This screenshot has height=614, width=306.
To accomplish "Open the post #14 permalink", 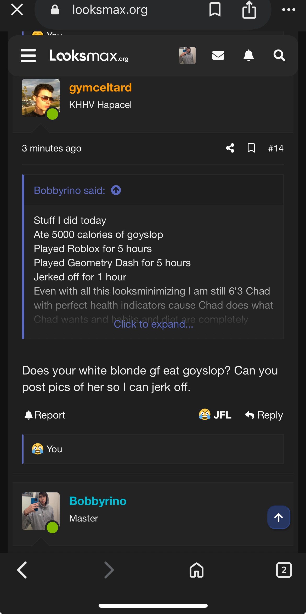I will [276, 148].
